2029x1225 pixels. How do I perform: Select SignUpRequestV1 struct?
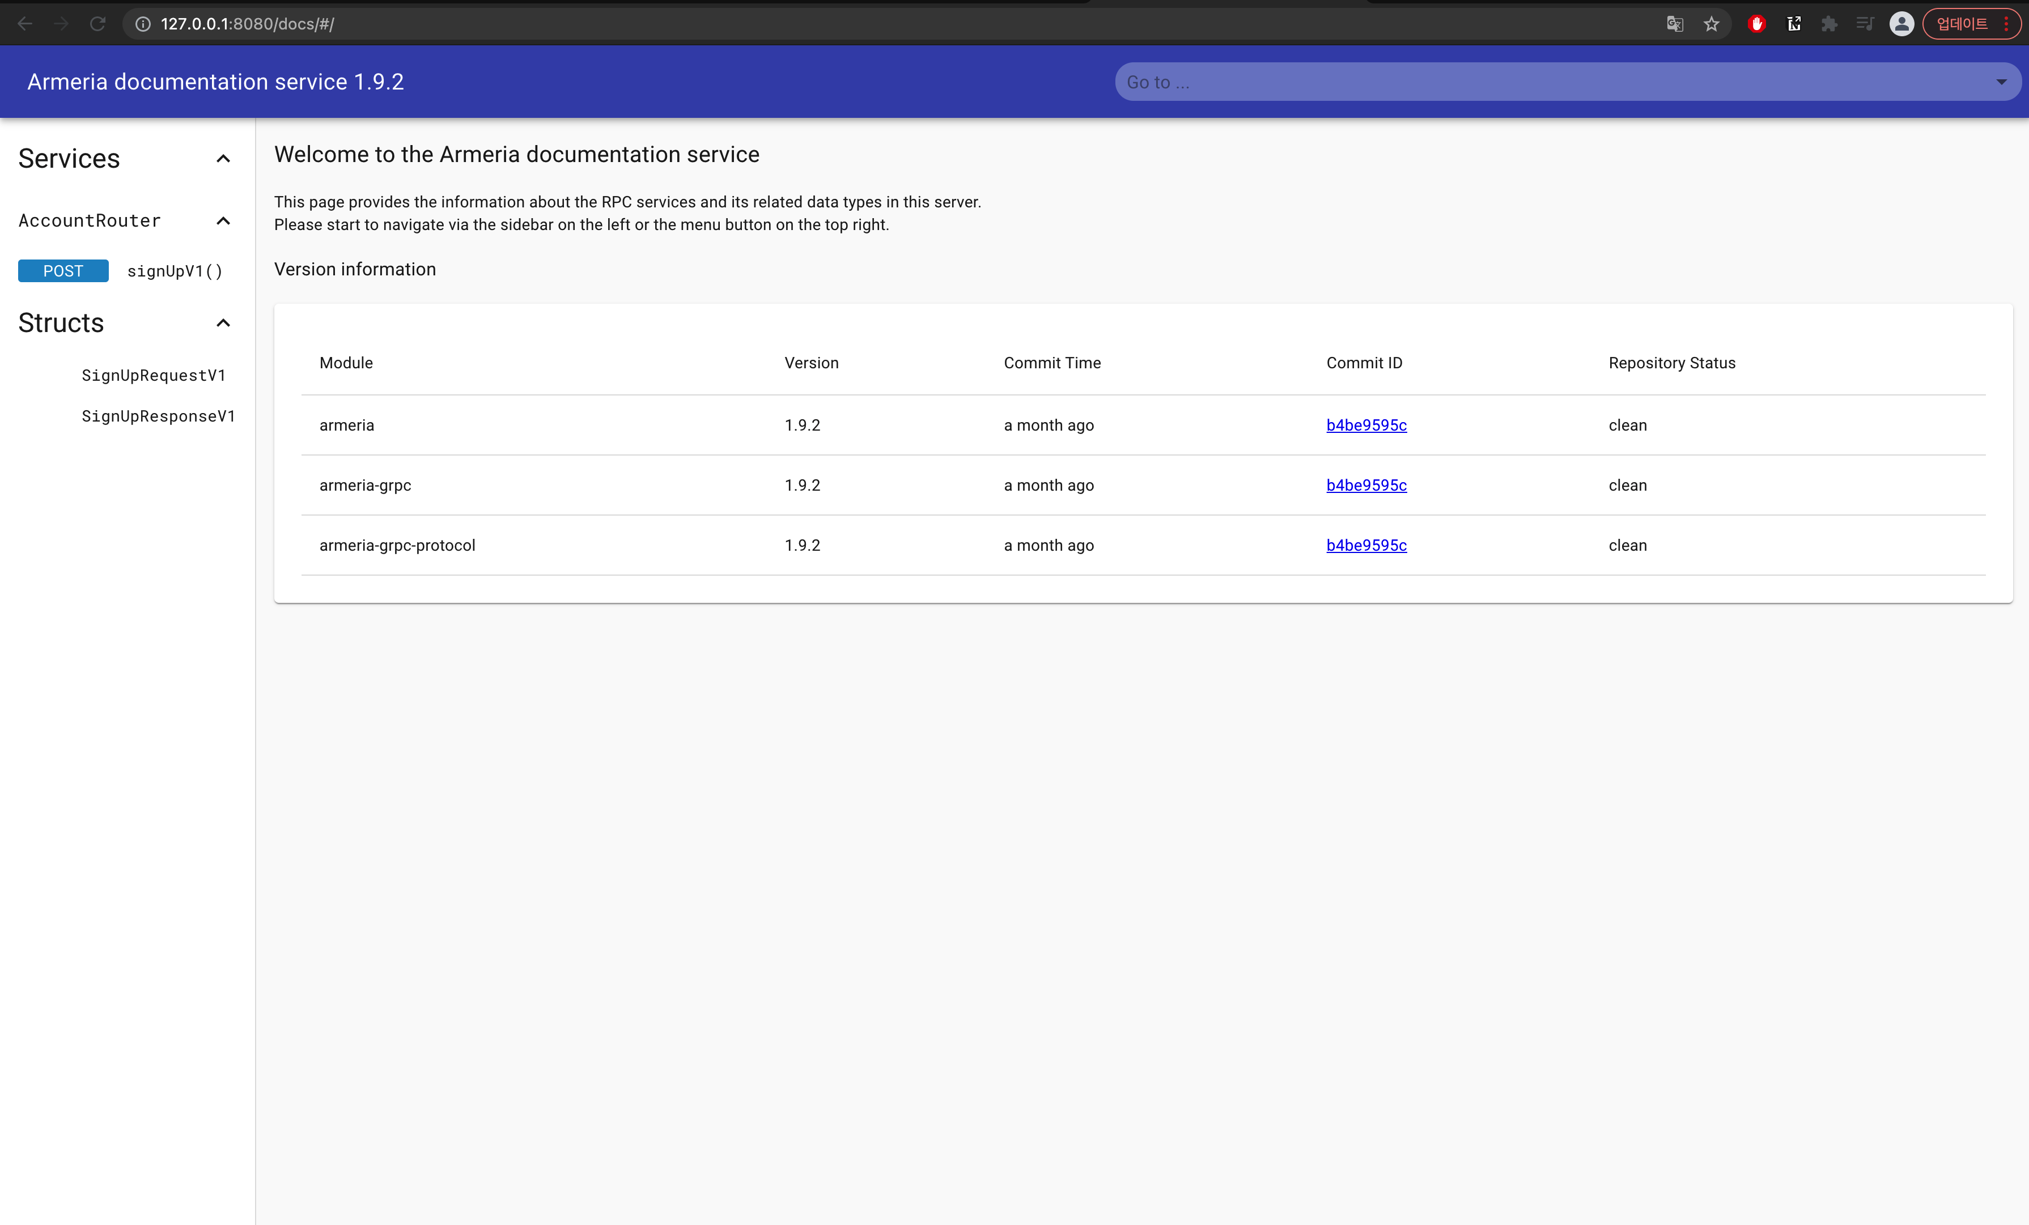[154, 376]
